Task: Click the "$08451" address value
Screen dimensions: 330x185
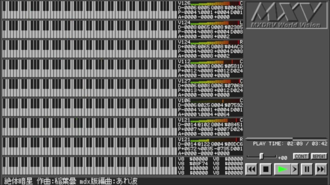Action: (x=234, y=125)
